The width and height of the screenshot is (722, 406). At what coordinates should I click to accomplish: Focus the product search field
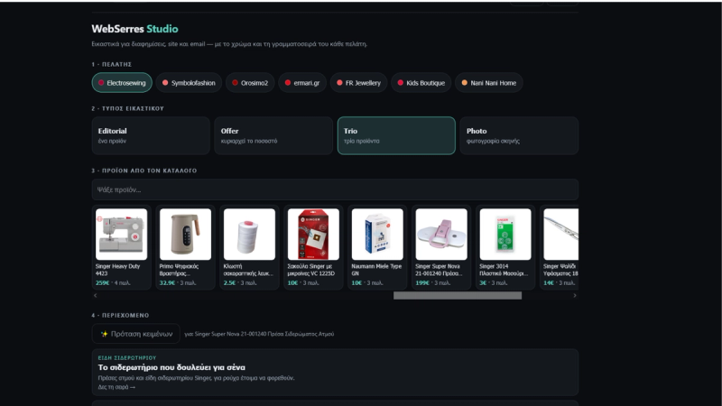coord(335,189)
